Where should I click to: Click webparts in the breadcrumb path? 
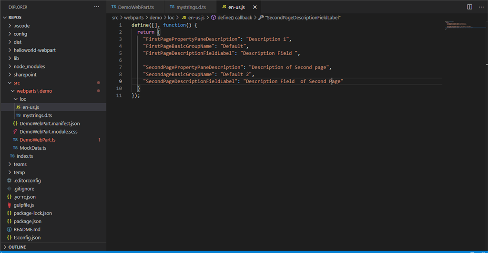[134, 18]
